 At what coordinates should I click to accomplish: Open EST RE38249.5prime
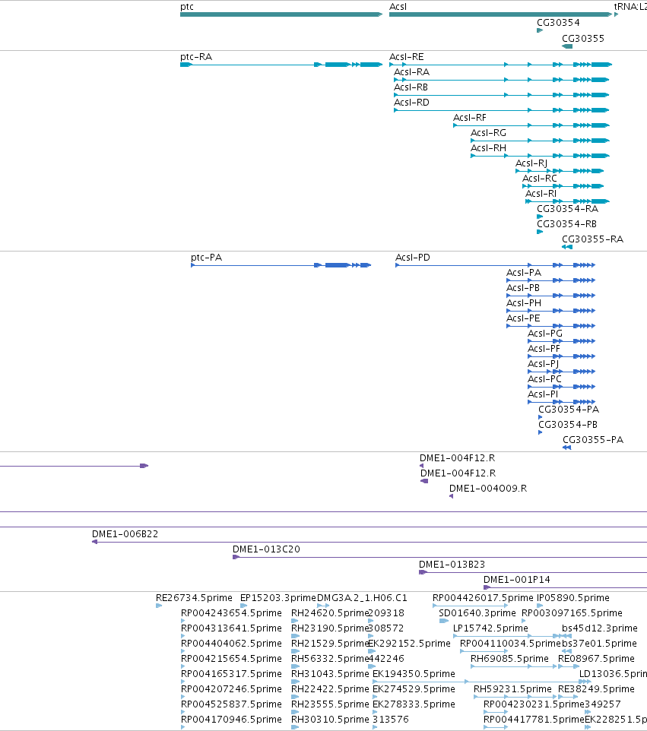tap(596, 689)
